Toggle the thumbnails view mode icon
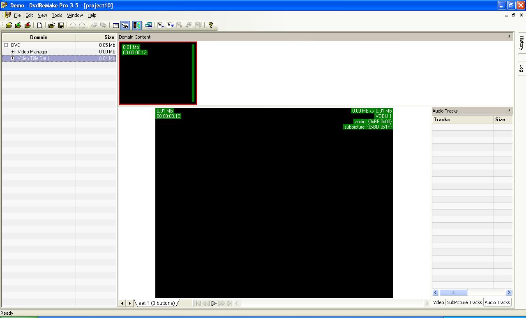This screenshot has height=318, width=526. pyautogui.click(x=125, y=25)
